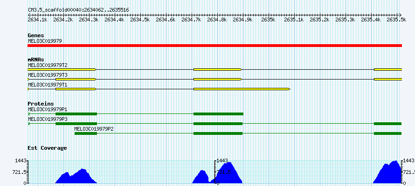Click the T3 last yellow exon

click(x=388, y=79)
